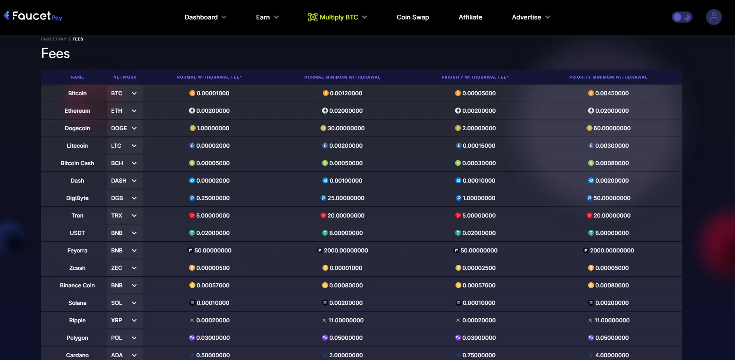Click Dash icon beside 0.00100000
This screenshot has height=360, width=735.
point(325,181)
